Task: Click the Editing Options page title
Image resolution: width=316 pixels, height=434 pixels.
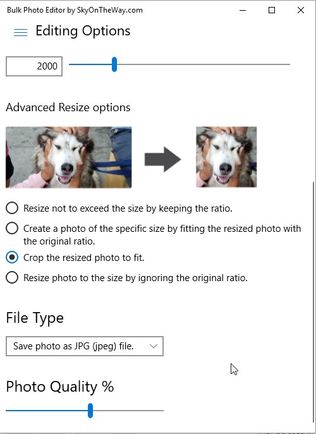Action: pos(83,31)
